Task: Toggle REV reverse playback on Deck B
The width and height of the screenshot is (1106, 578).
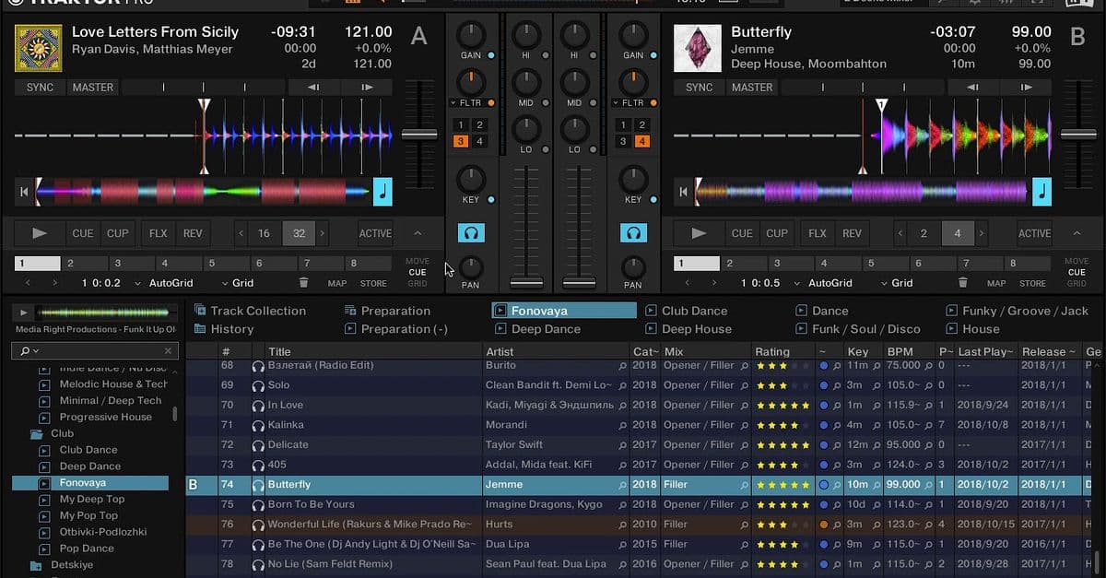Action: coord(852,233)
